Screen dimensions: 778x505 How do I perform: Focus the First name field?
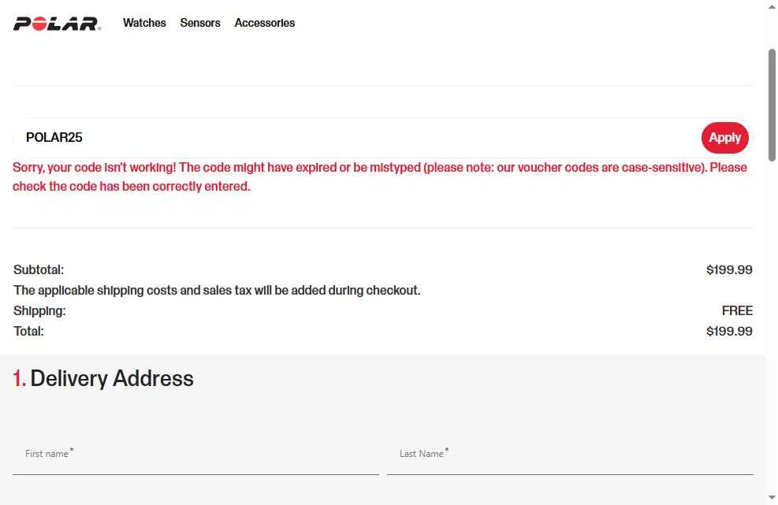[x=195, y=455]
